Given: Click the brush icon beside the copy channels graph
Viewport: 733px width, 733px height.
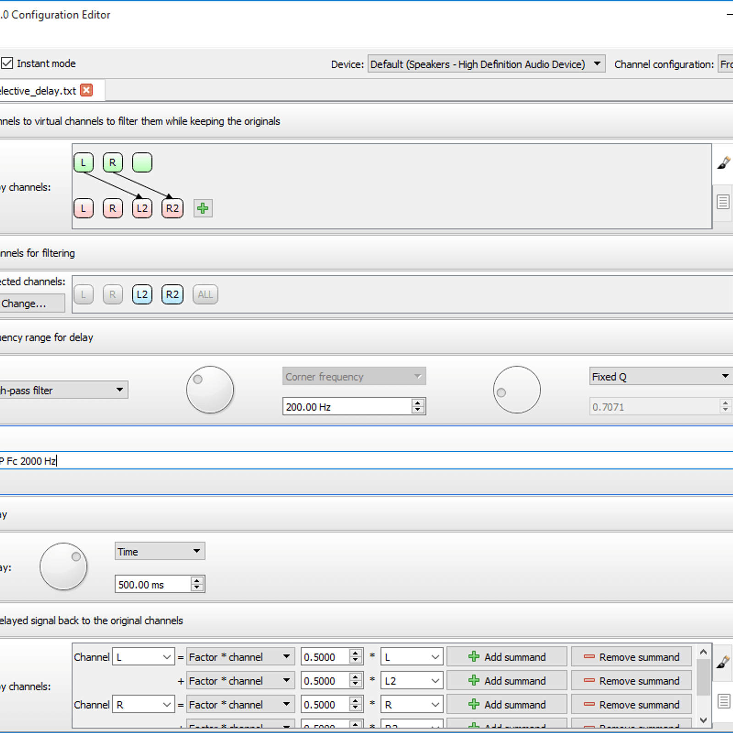Looking at the screenshot, I should click(723, 163).
